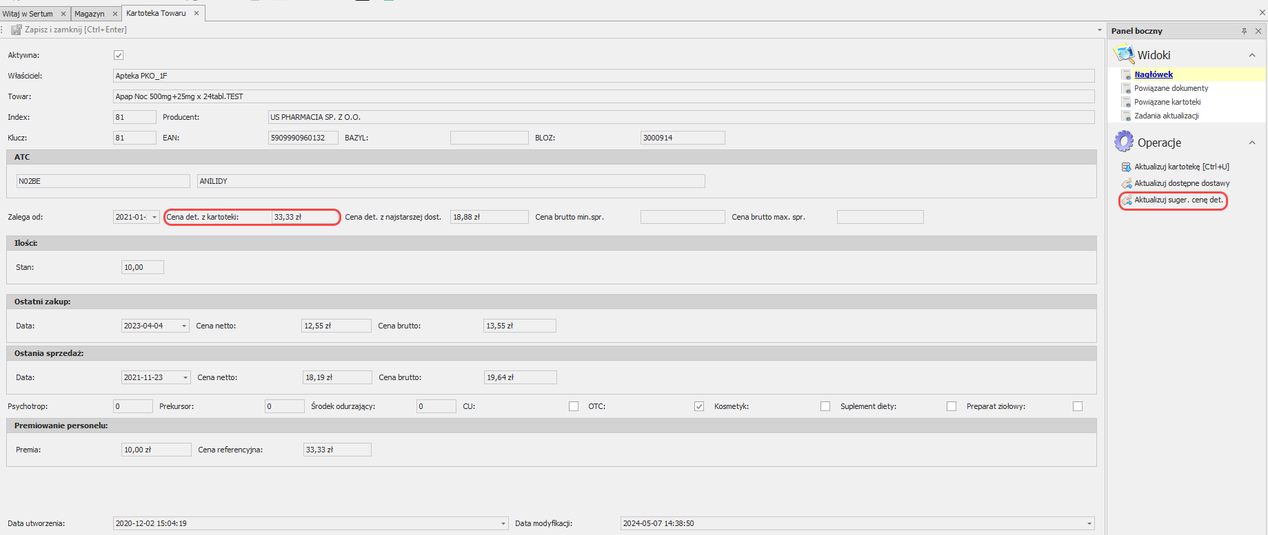Open Zadania aktualizacji view
This screenshot has height=535, width=1268.
pyautogui.click(x=1166, y=116)
